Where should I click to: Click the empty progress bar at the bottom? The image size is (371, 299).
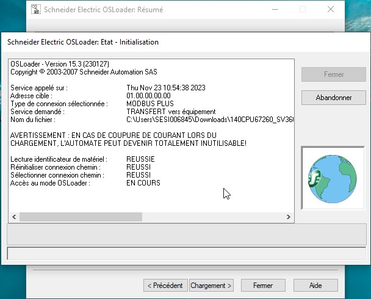187,254
